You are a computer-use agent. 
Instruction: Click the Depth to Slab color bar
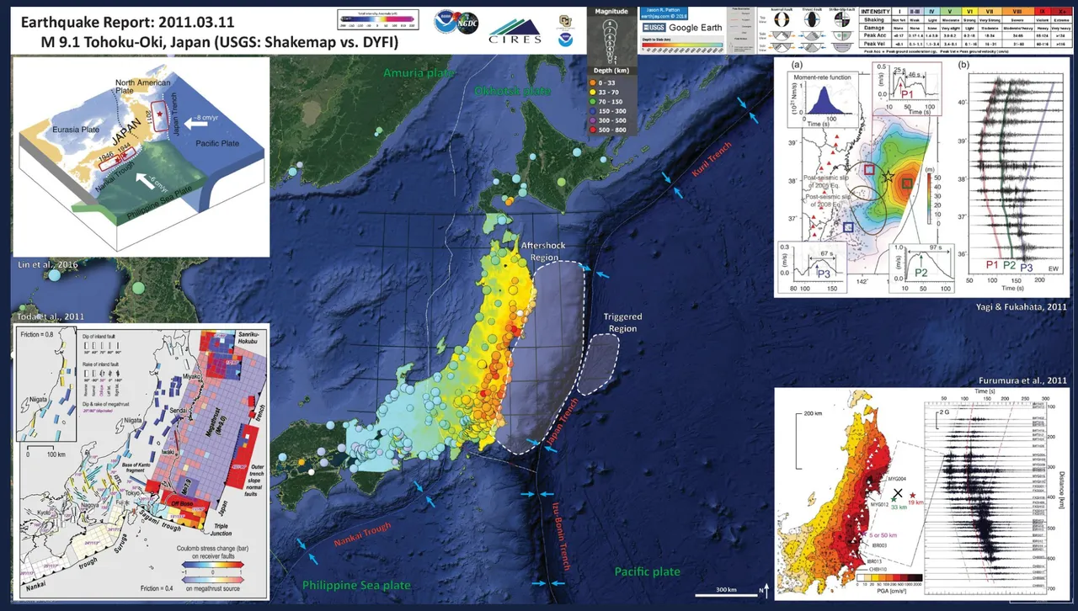[682, 45]
